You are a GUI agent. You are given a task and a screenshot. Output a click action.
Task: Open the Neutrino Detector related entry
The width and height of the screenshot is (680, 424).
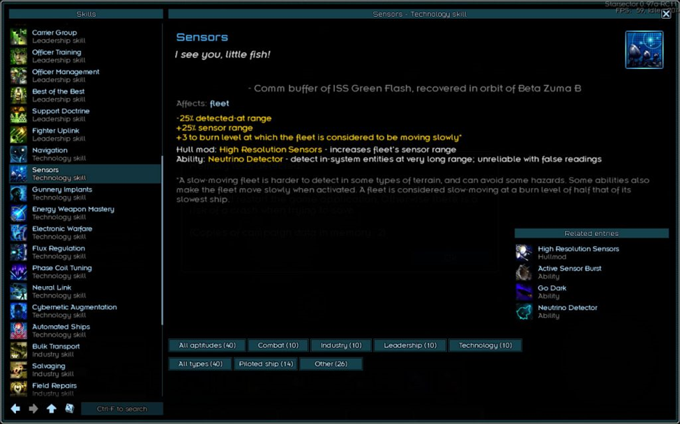pos(567,308)
